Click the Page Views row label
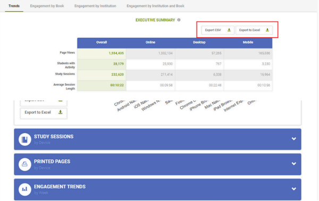The image size is (319, 201). pos(68,53)
